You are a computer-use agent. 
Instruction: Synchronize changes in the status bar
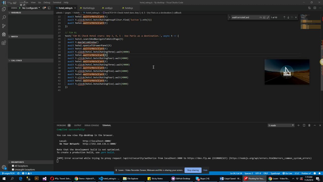(18, 173)
